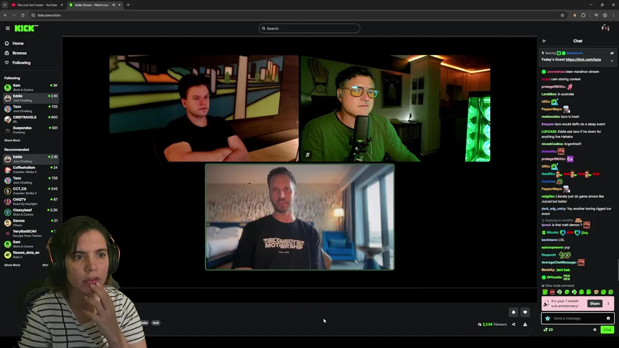Open the emoji picker in chat
The image size is (619, 348).
(x=608, y=319)
